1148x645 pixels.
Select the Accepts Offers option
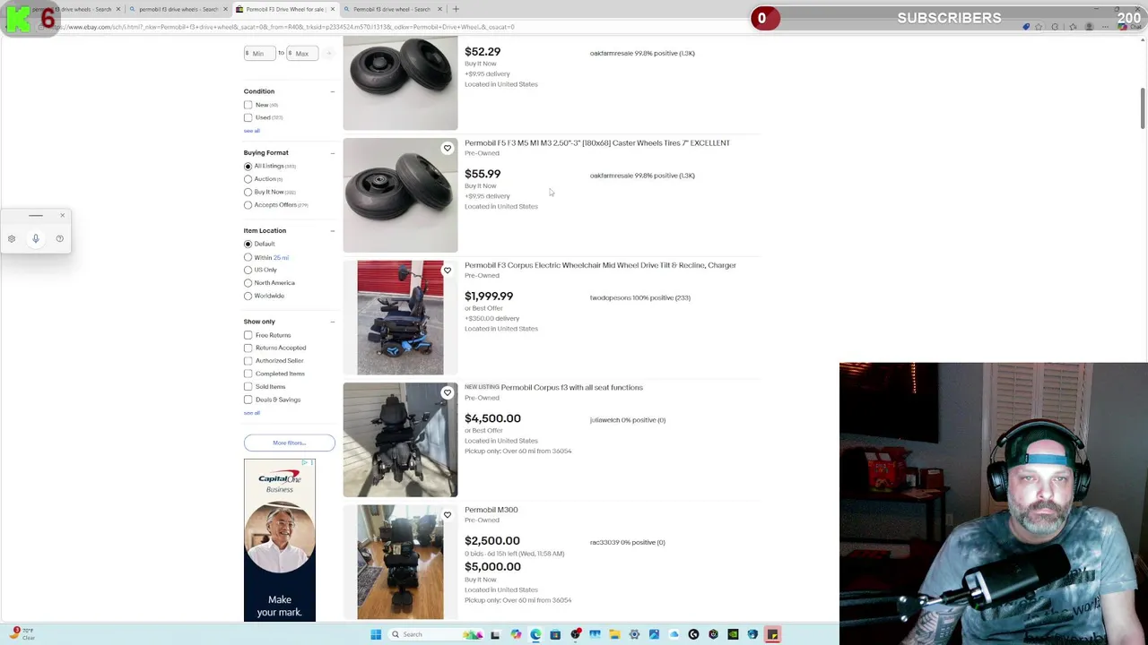(x=248, y=205)
